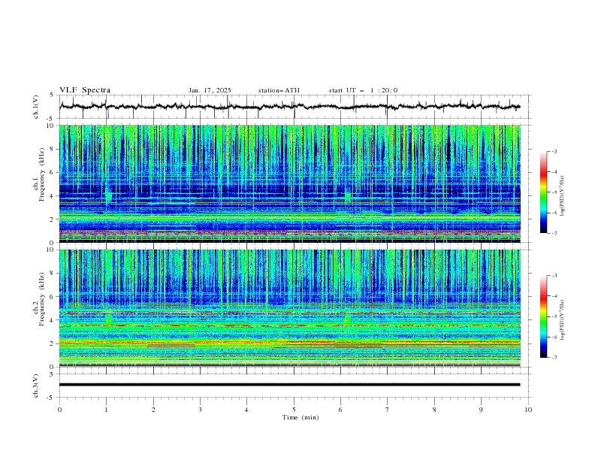Click the lower color scale bar
Viewport: 595px width, 460px height.
[543, 316]
